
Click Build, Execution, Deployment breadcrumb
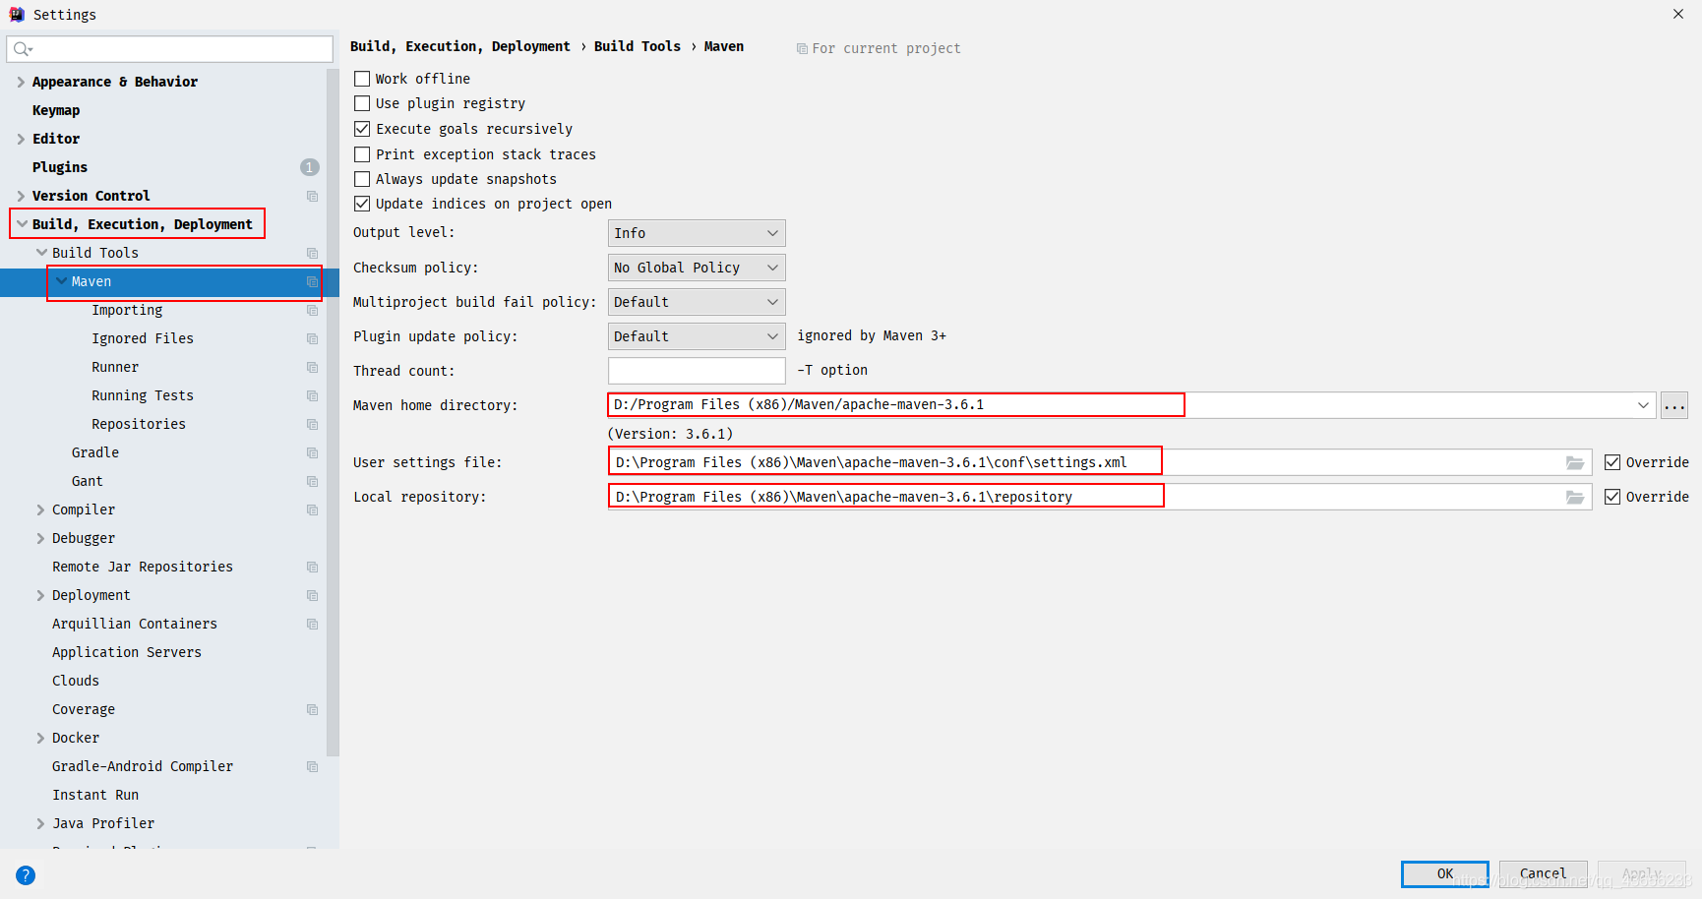tap(459, 46)
